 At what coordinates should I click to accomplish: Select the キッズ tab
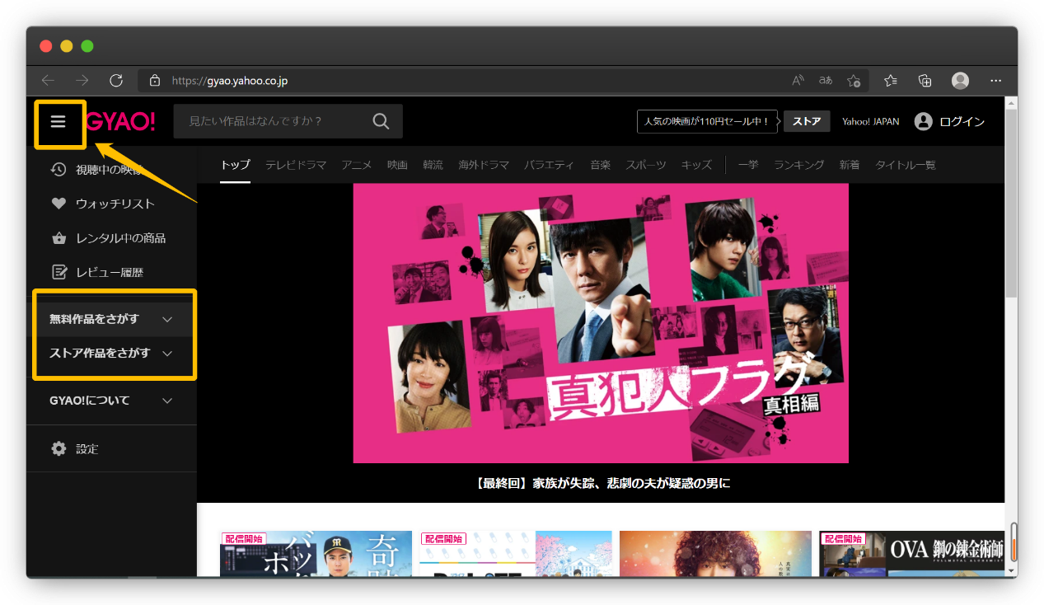coord(696,165)
